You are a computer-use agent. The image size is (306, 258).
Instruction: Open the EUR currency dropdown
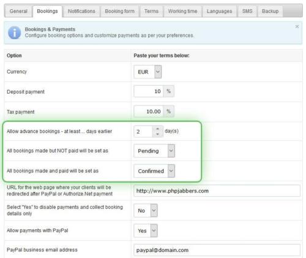coord(147,72)
